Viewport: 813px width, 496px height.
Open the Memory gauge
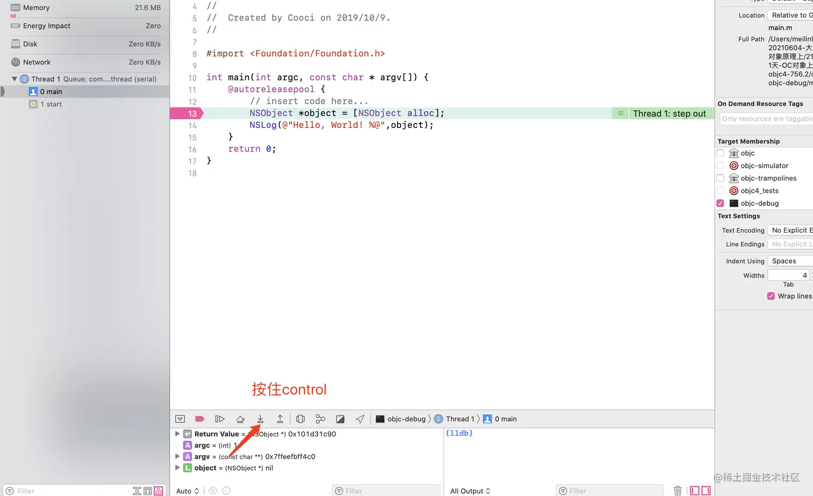(84, 8)
